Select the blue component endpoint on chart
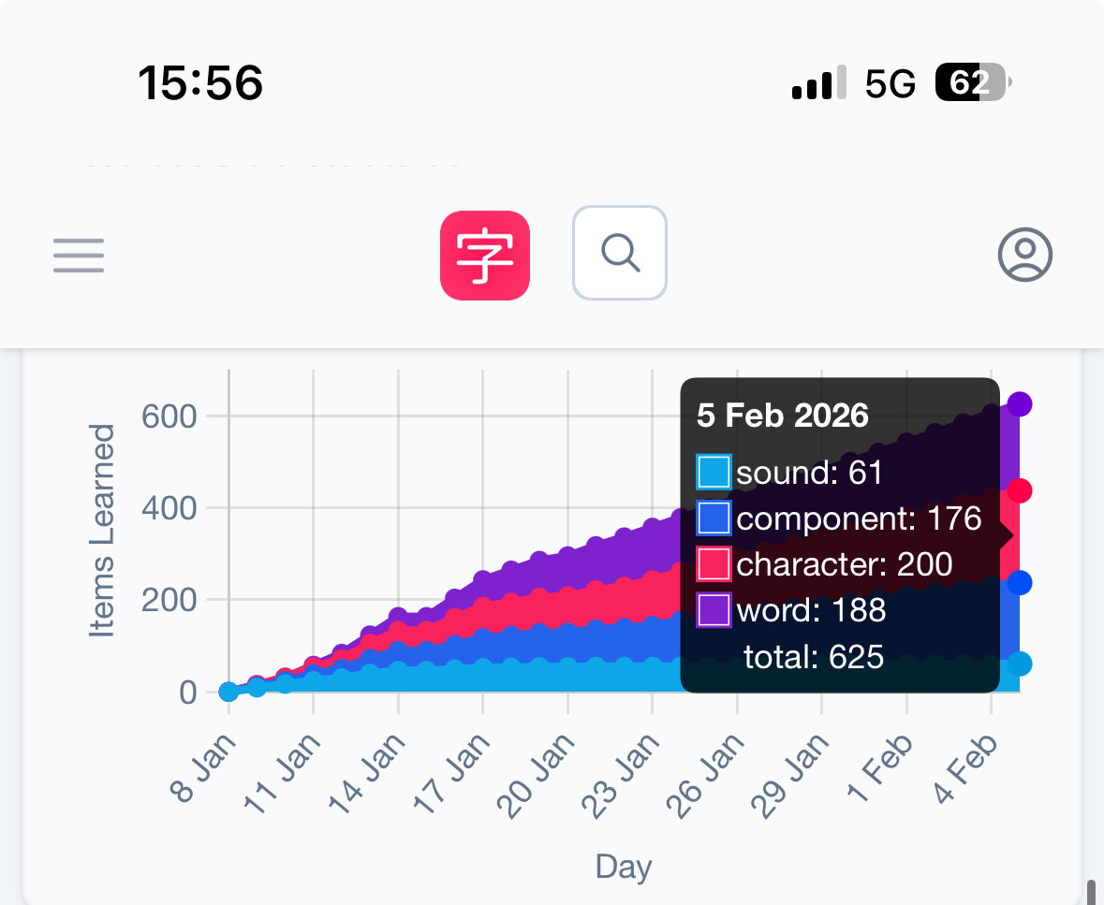Image resolution: width=1104 pixels, height=905 pixels. coord(1020,582)
